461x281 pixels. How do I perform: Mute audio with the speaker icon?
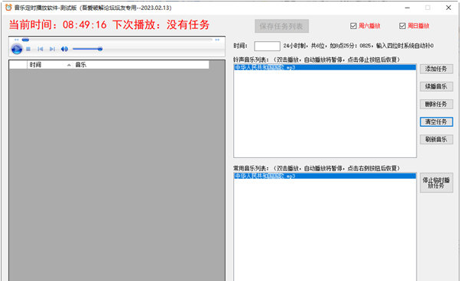64,49
